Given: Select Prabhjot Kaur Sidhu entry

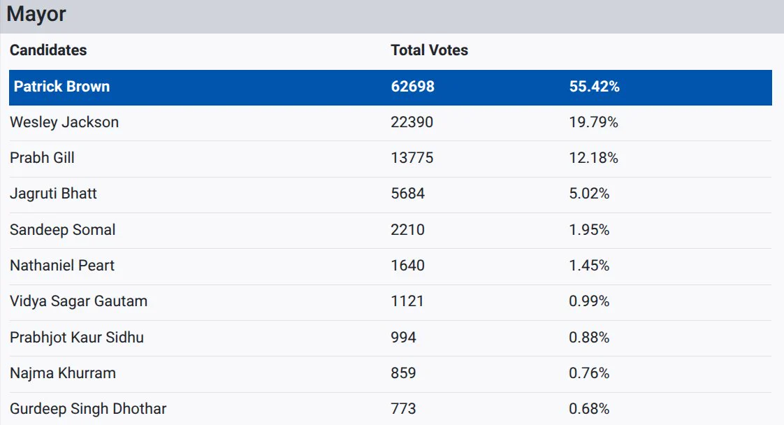Looking at the screenshot, I should [76, 338].
